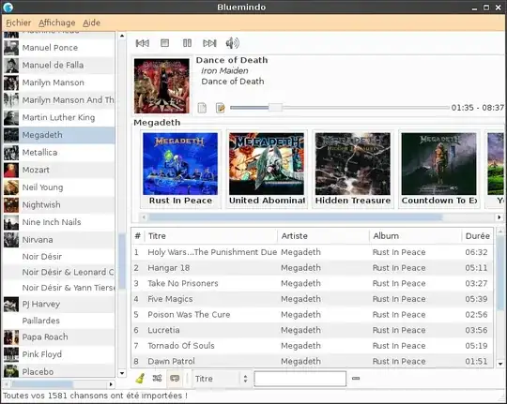Sort by Album column header
The image size is (507, 404).
[x=416, y=236]
